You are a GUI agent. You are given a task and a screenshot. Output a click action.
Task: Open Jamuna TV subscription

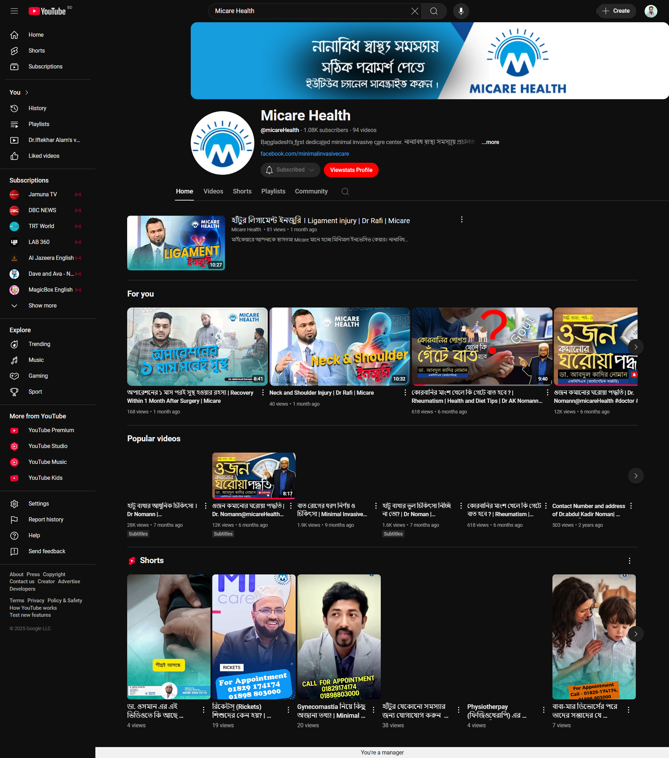47,195
